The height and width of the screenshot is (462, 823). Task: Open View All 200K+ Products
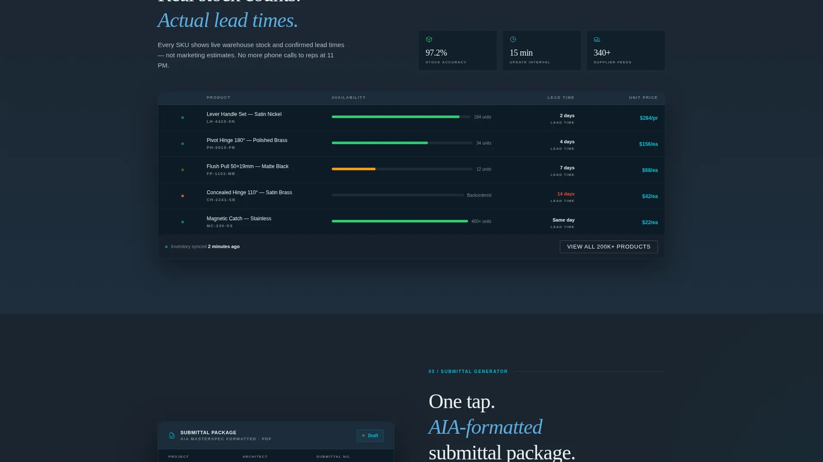(609, 247)
